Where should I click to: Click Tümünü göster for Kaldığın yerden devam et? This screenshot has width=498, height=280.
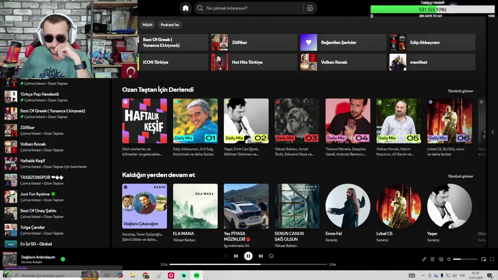pos(460,176)
